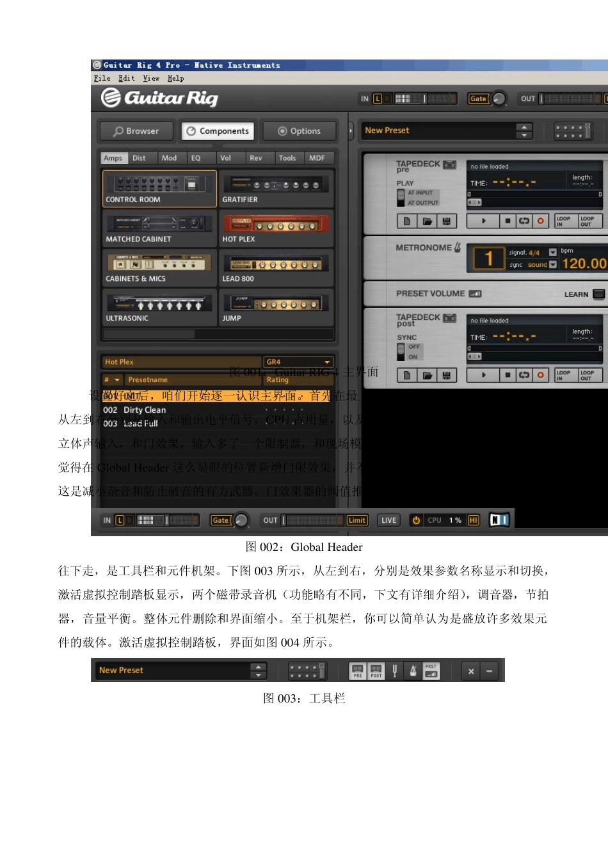Save recording in Tapedeck pre
This screenshot has height=860, width=608.
[447, 221]
